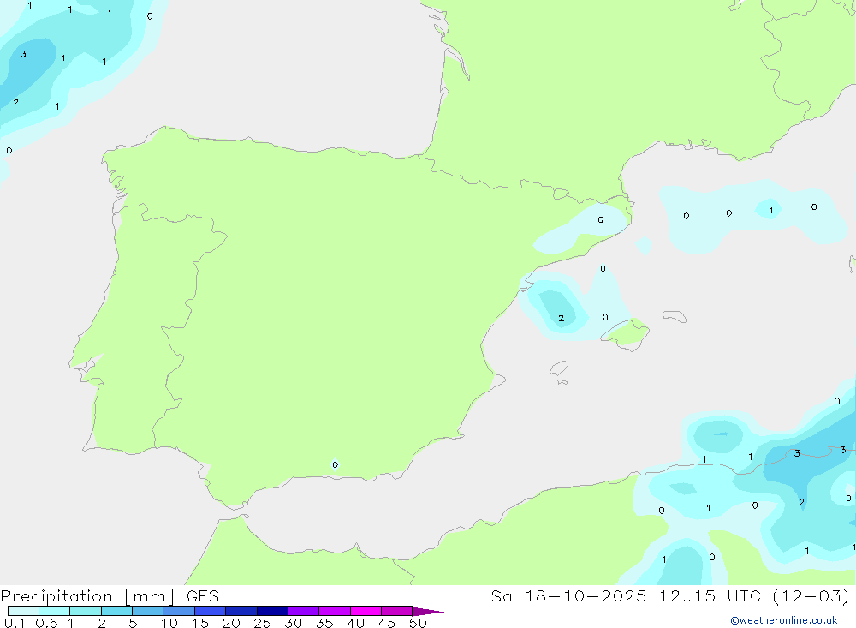Click the '0.5' legend scale label
The height and width of the screenshot is (628, 856).
point(46,623)
